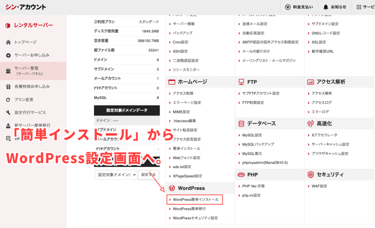Click the セキュリティ shield icon

(x=311, y=174)
